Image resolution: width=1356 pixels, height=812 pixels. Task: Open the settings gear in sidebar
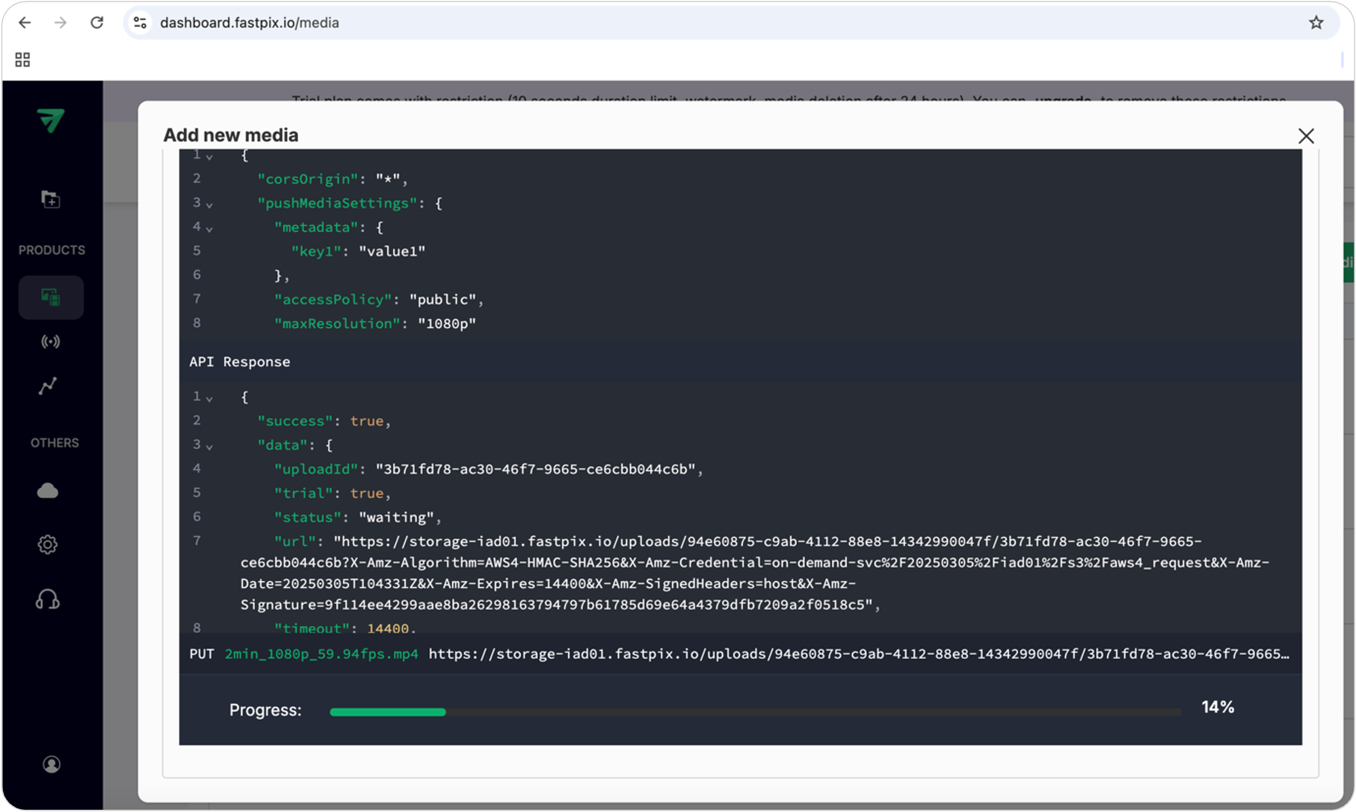48,544
